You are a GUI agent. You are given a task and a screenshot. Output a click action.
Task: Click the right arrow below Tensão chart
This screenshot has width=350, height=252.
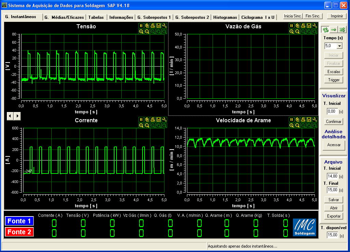(17, 116)
